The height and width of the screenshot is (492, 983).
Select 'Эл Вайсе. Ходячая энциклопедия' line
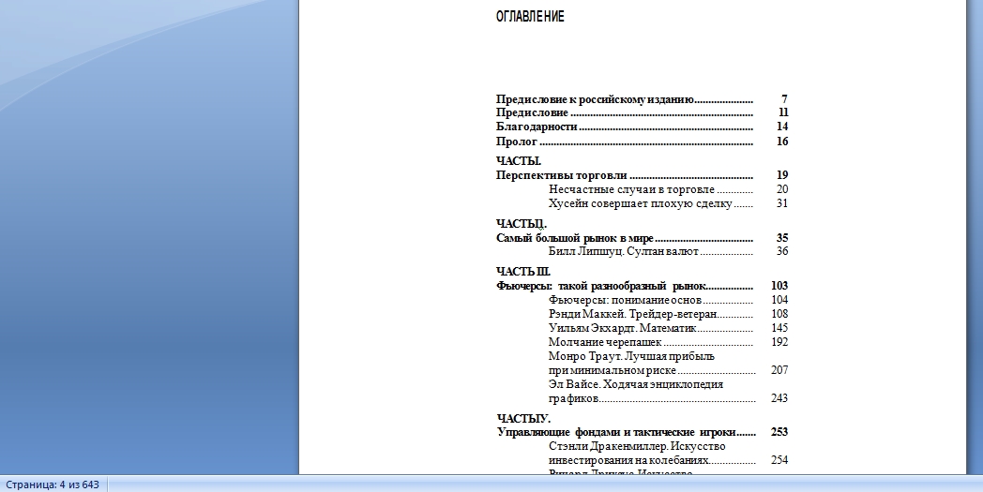[635, 384]
